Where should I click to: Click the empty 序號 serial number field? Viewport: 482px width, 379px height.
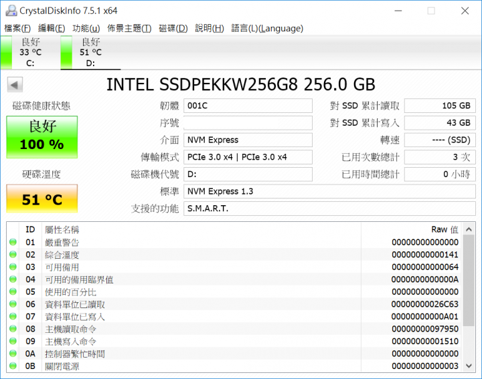click(248, 123)
